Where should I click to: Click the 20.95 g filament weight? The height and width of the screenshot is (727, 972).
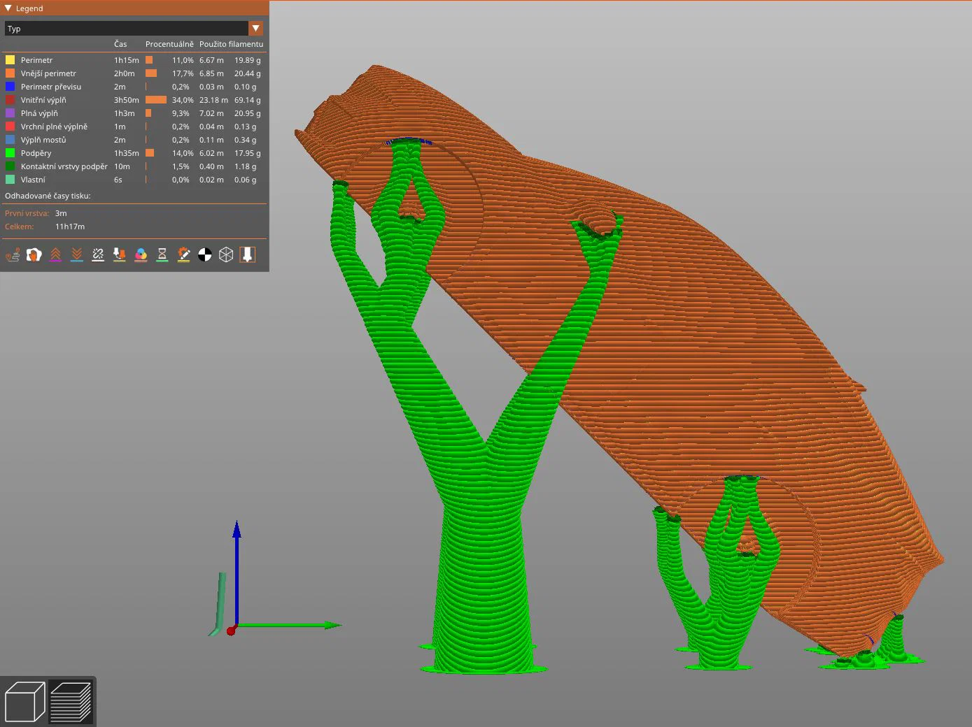pyautogui.click(x=247, y=113)
